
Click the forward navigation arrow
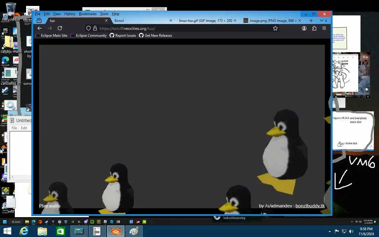[50, 28]
